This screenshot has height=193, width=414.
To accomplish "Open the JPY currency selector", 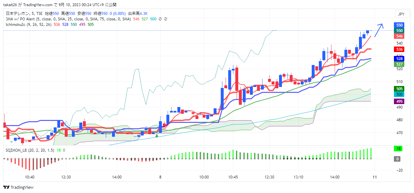I will (401, 14).
